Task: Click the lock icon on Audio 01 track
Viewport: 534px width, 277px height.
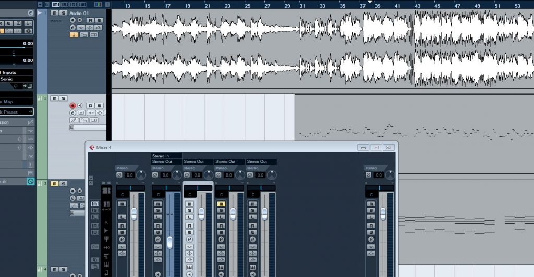Action: coord(84,35)
